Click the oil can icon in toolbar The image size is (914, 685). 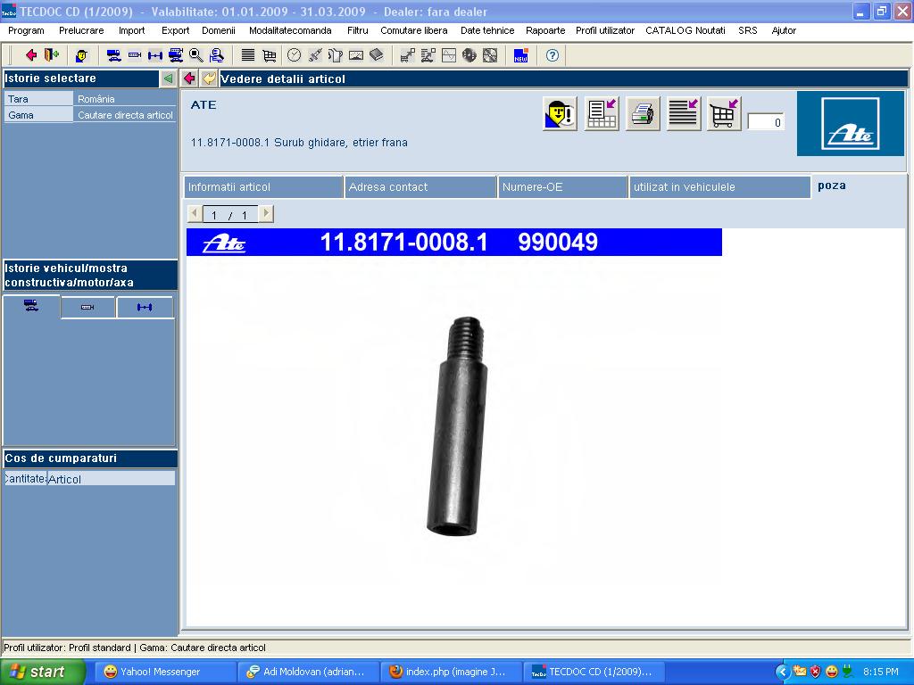[336, 55]
